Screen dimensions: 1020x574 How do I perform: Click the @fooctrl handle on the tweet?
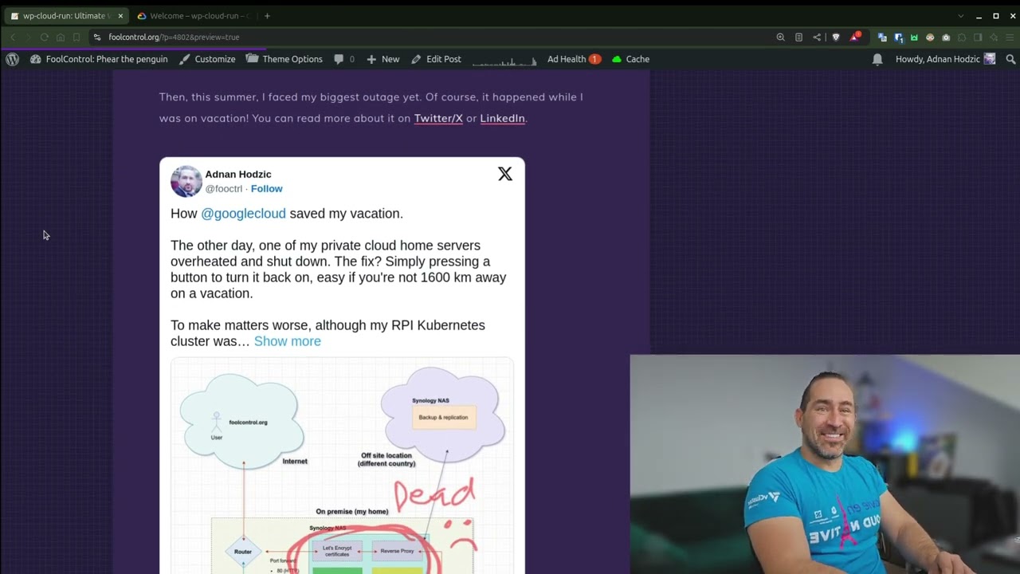click(x=224, y=189)
